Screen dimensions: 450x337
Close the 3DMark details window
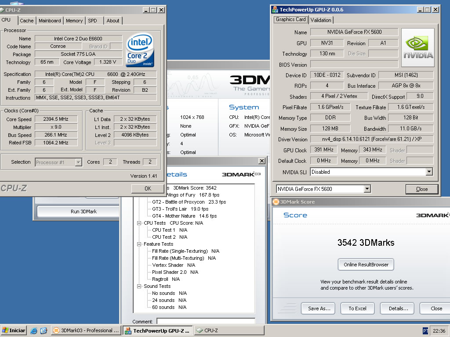[262, 161]
